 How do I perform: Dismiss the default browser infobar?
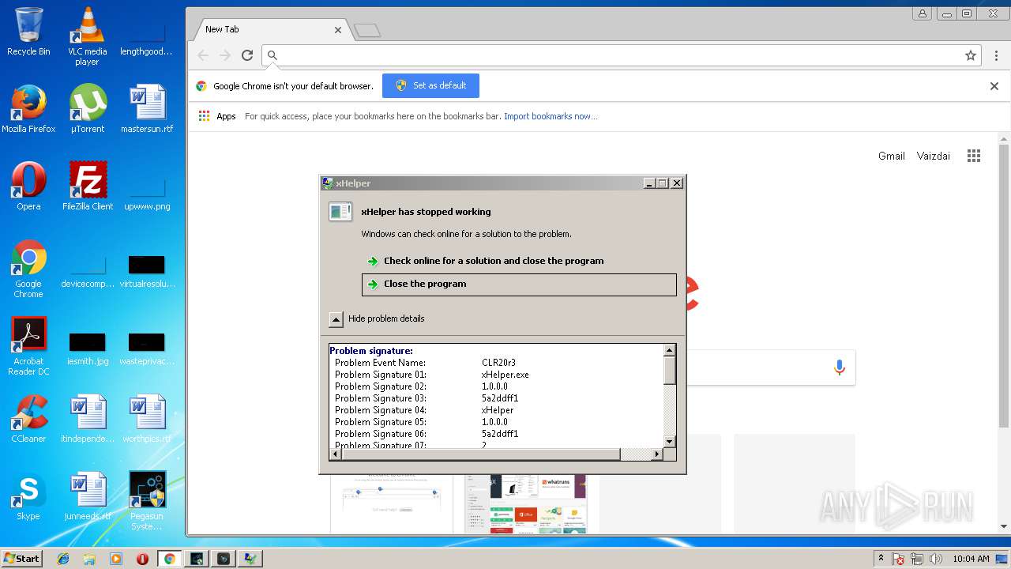[x=994, y=86]
